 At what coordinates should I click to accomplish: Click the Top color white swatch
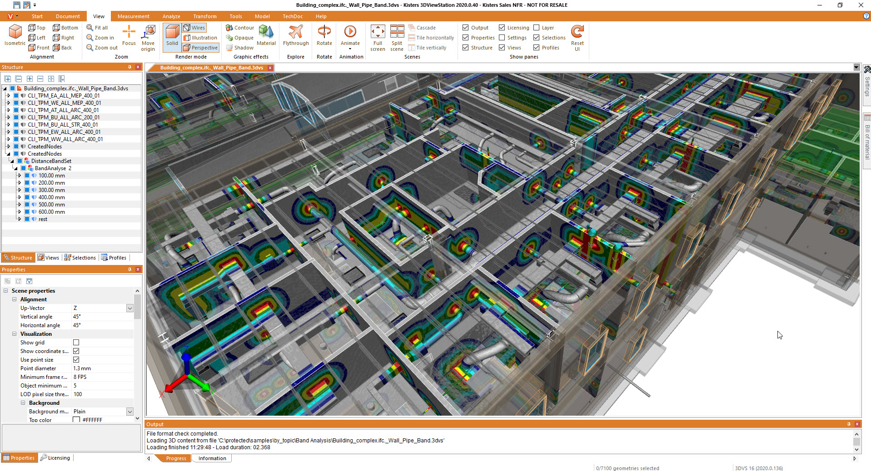76,420
